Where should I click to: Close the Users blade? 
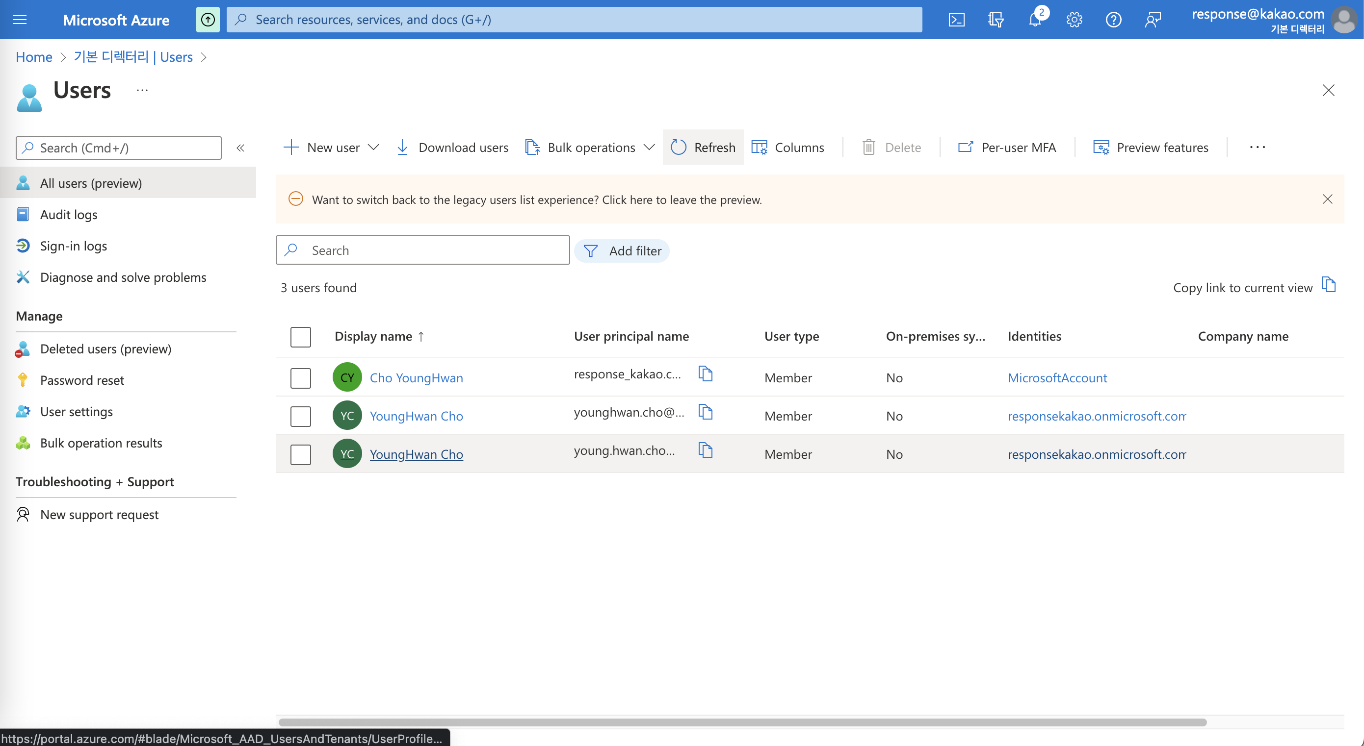coord(1329,90)
